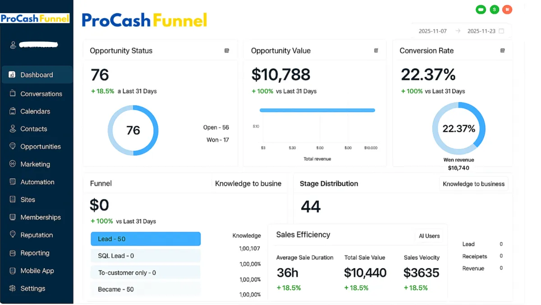541x305 pixels.
Task: Open Conversion Rate card options icon
Action: click(x=502, y=51)
